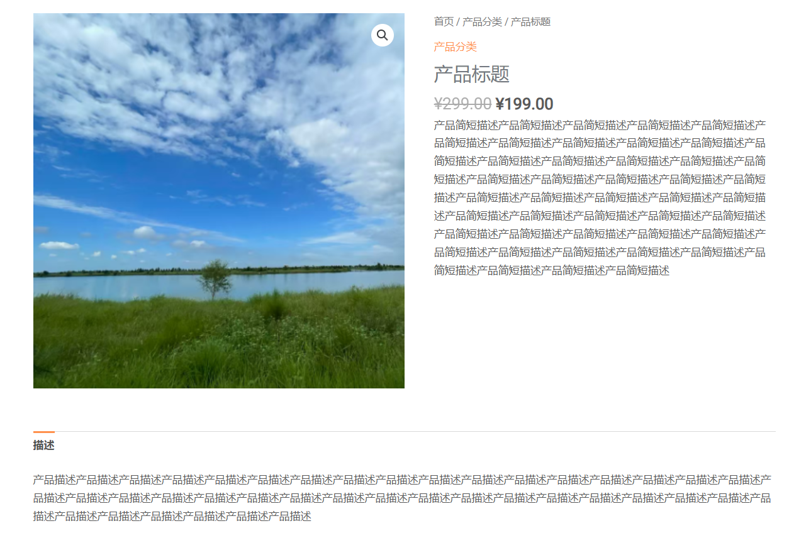Click the small tree in the product photo
The image size is (789, 538).
pos(215,279)
